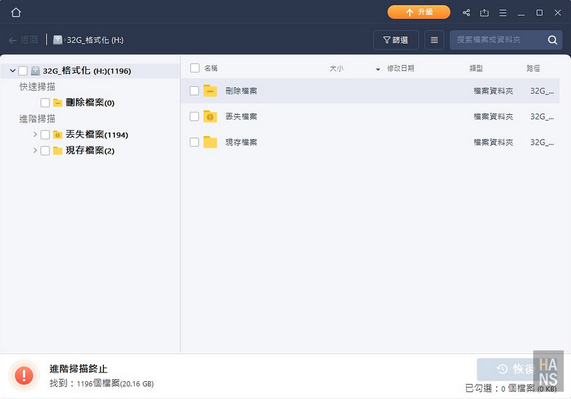The height and width of the screenshot is (399, 571).
Task: Click the Home icon in the top-left corner
Action: click(15, 11)
